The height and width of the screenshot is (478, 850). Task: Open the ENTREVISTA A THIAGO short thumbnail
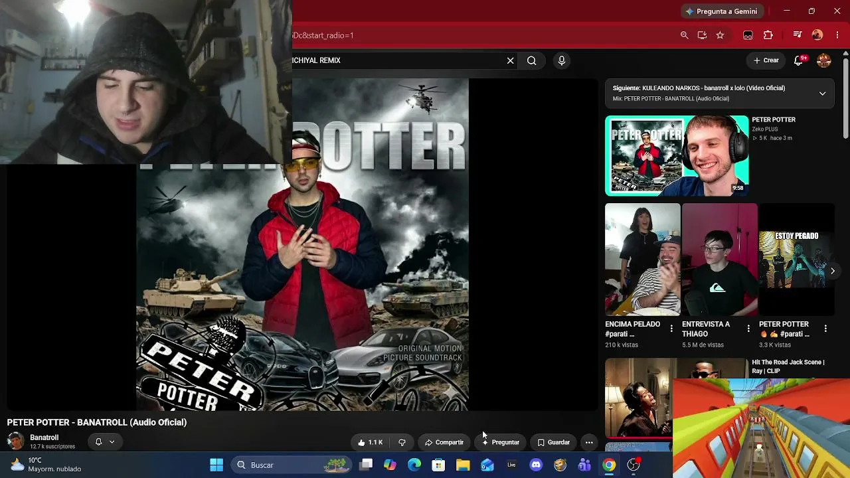(x=719, y=260)
